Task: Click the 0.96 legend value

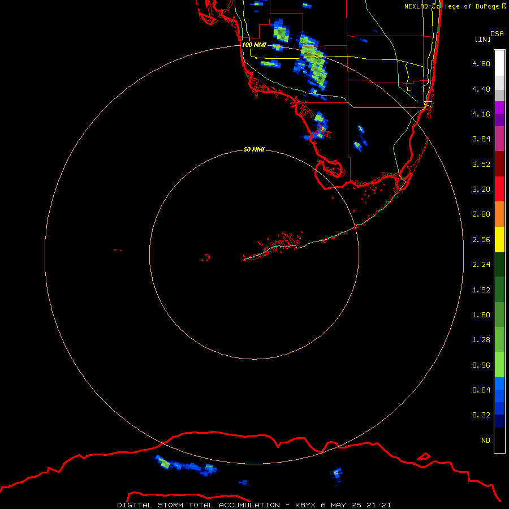Action: pyautogui.click(x=481, y=365)
